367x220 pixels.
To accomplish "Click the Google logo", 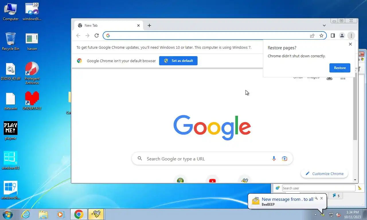I will (212, 127).
